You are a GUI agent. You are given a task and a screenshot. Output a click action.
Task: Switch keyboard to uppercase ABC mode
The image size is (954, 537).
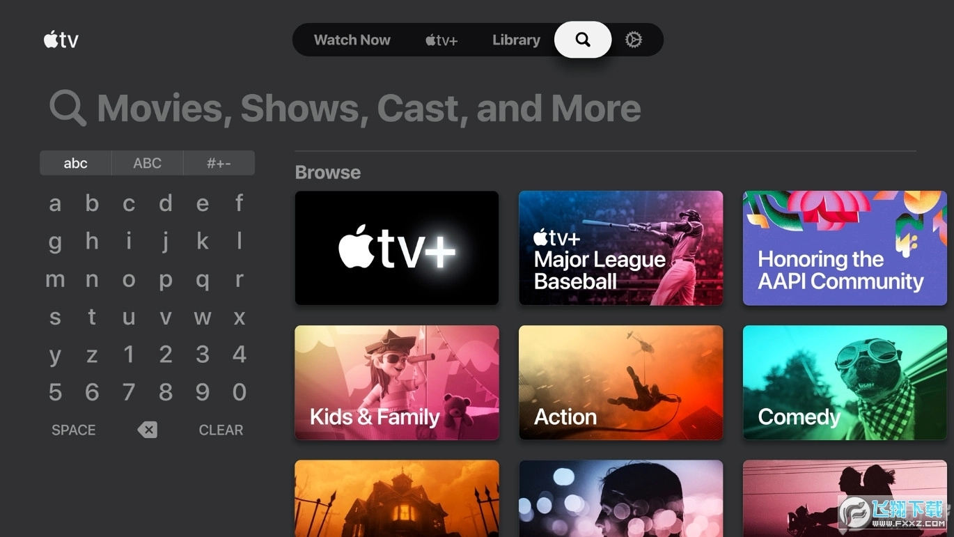point(147,163)
